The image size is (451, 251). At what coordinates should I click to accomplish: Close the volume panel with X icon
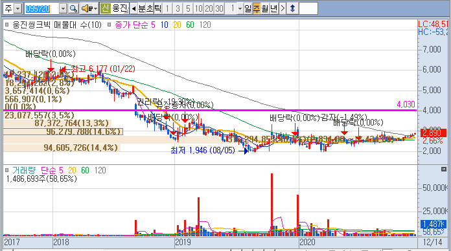pos(443,169)
